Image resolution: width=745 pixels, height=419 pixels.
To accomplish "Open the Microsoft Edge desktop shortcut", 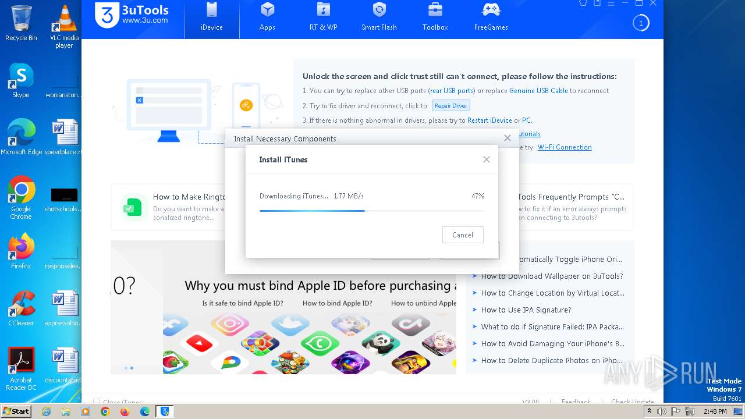I will [x=21, y=137].
